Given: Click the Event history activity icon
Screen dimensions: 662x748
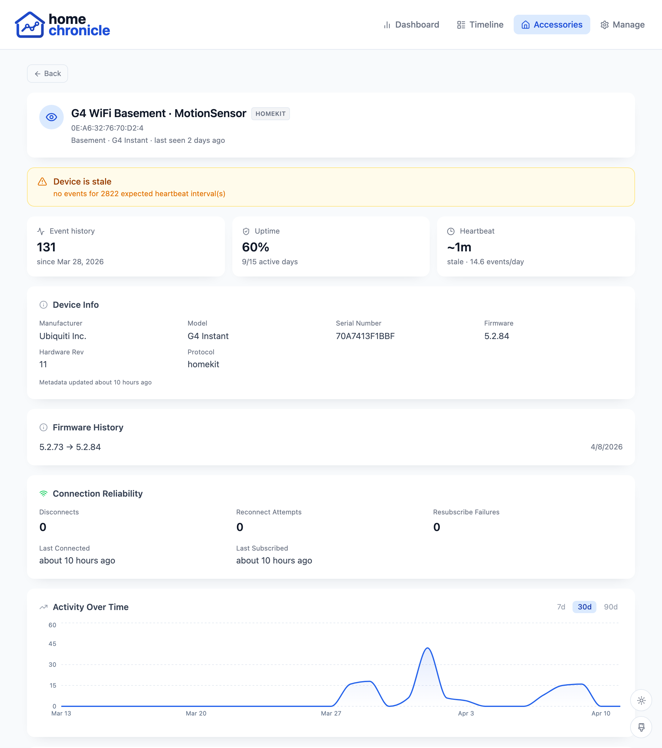Looking at the screenshot, I should click(x=42, y=231).
